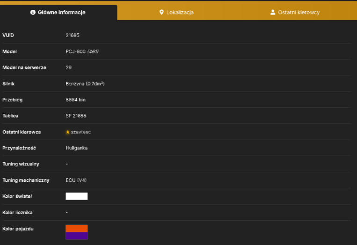Click the Huliganka affiliation value
357x245 pixels.
tap(77, 148)
